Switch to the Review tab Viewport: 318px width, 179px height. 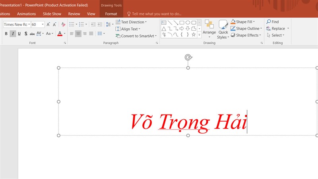pyautogui.click(x=74, y=14)
